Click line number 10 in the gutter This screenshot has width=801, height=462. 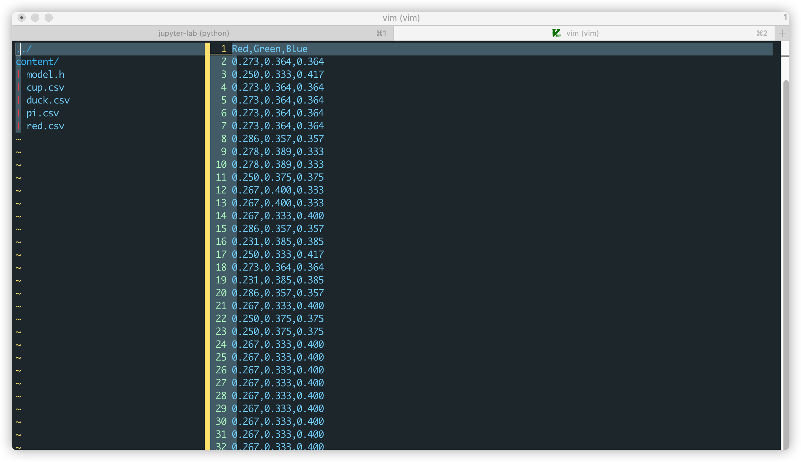pos(221,164)
